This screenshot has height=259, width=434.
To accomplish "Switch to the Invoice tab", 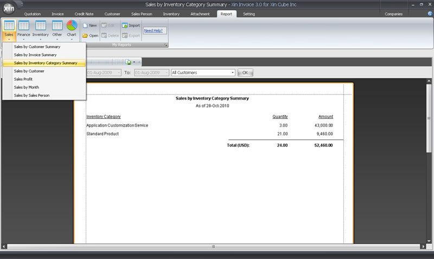I will [58, 14].
